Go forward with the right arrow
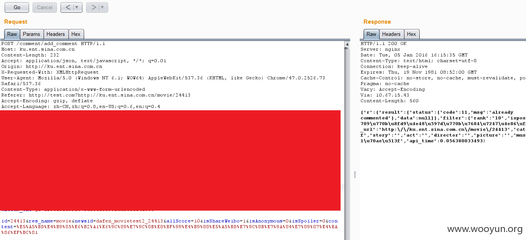 tap(94, 7)
